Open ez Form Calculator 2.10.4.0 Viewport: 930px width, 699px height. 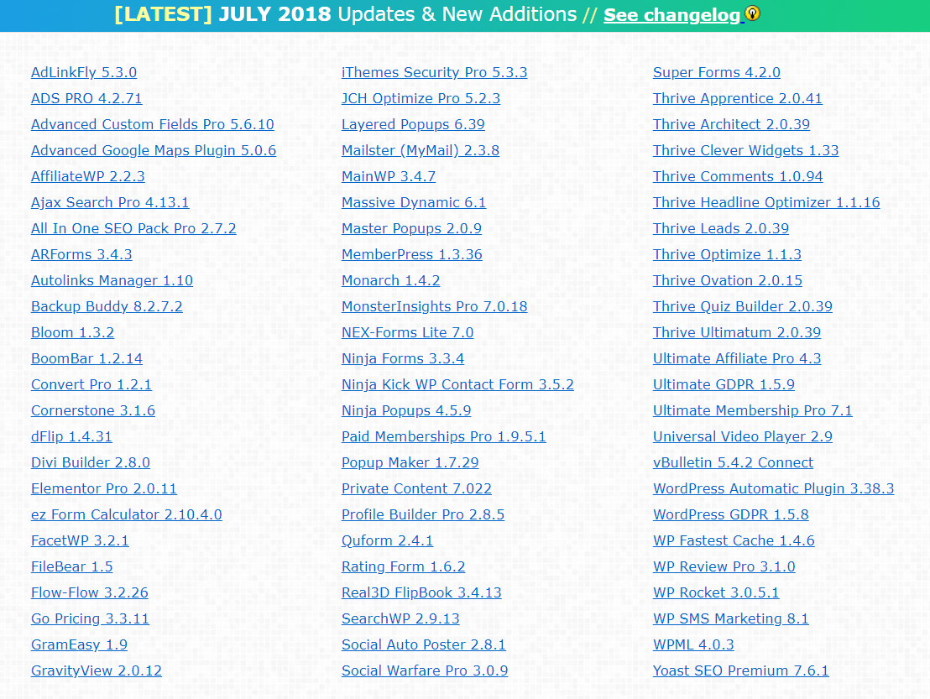click(x=127, y=515)
